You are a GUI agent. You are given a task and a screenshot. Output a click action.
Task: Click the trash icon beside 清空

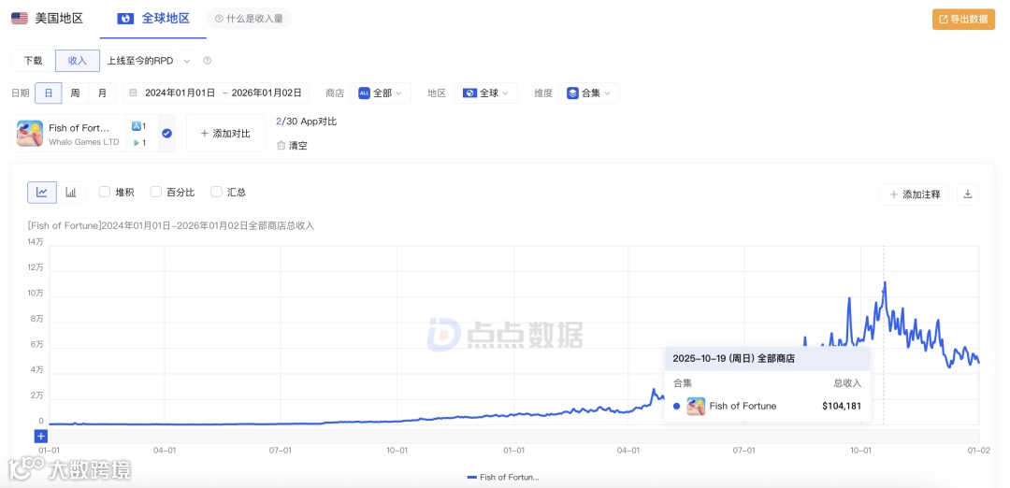[281, 146]
